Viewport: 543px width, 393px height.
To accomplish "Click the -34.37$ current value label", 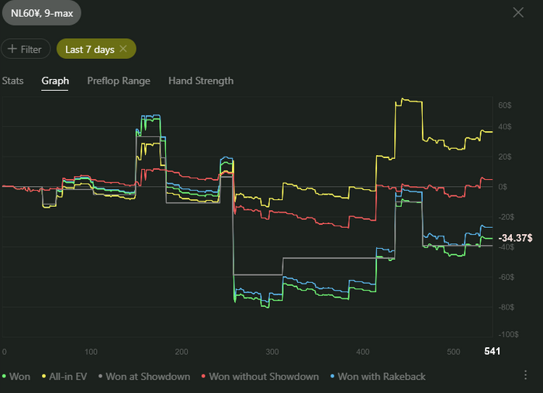I will (x=515, y=238).
